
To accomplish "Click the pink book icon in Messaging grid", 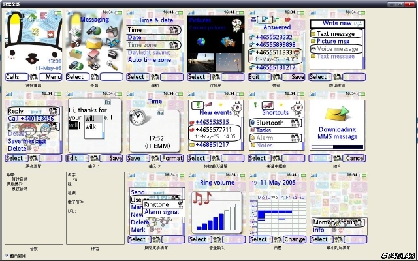I will coord(93,54).
